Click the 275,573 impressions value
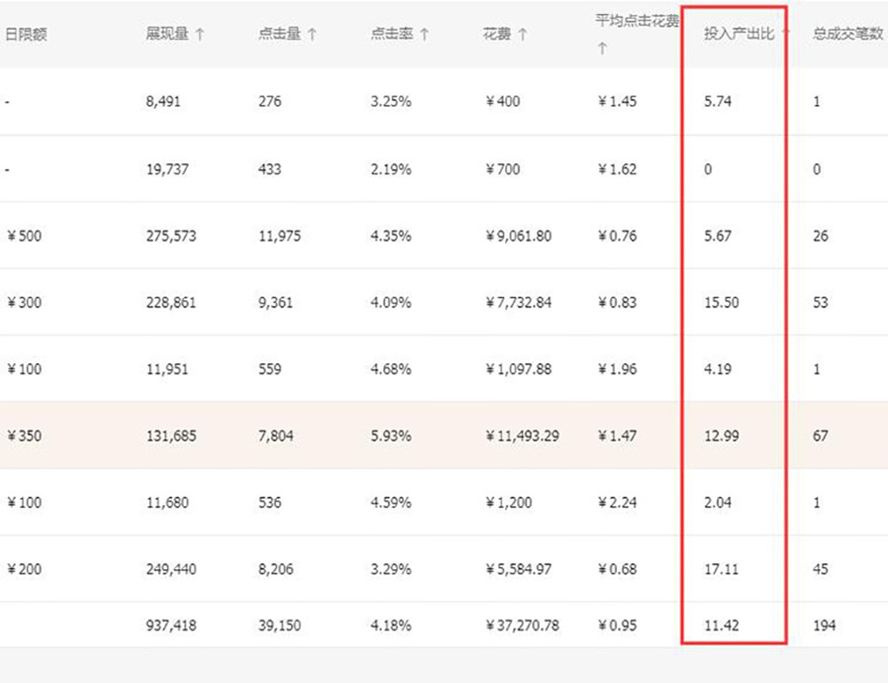Viewport: 888px width, 683px height. [171, 236]
